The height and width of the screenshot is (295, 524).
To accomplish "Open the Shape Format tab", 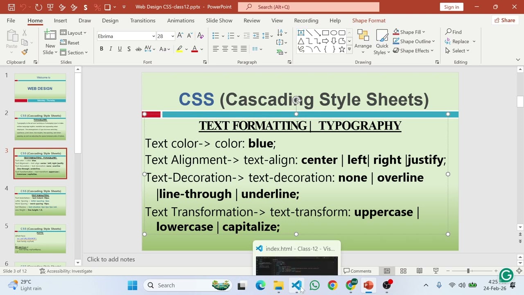I will (x=369, y=20).
